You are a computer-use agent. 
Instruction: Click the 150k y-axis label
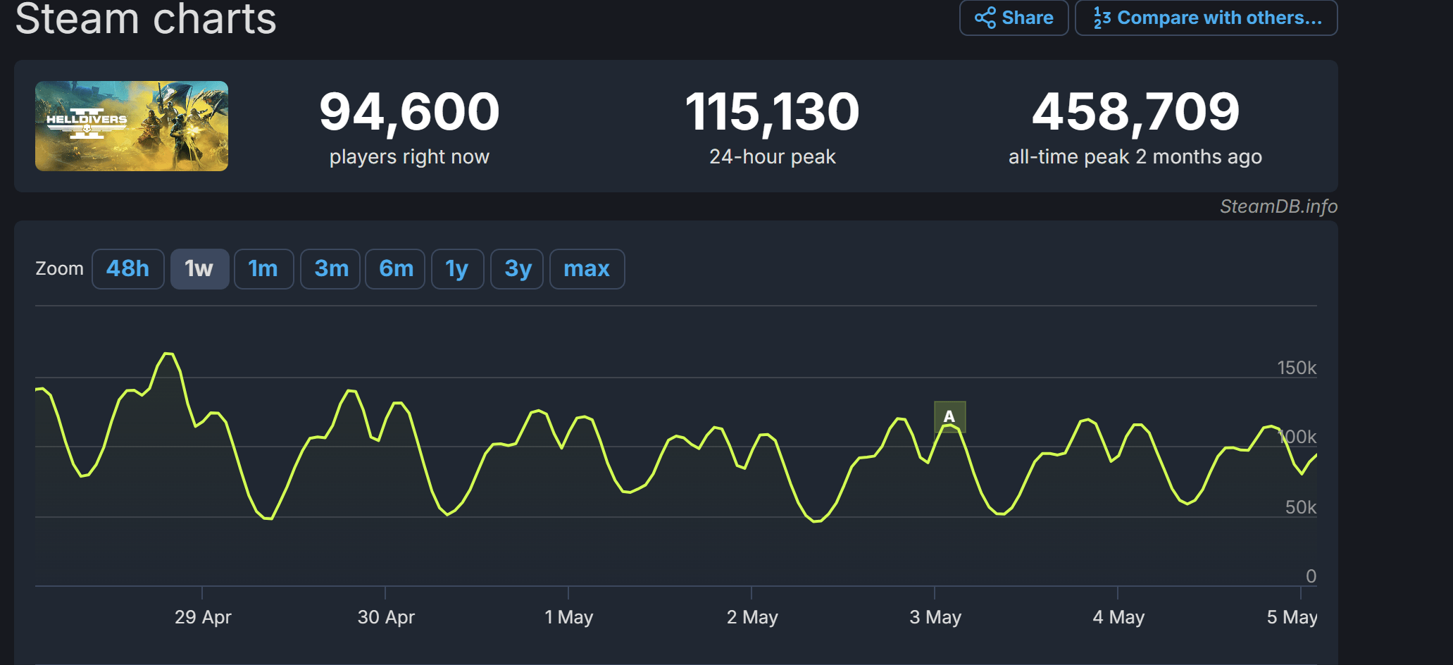pos(1297,368)
